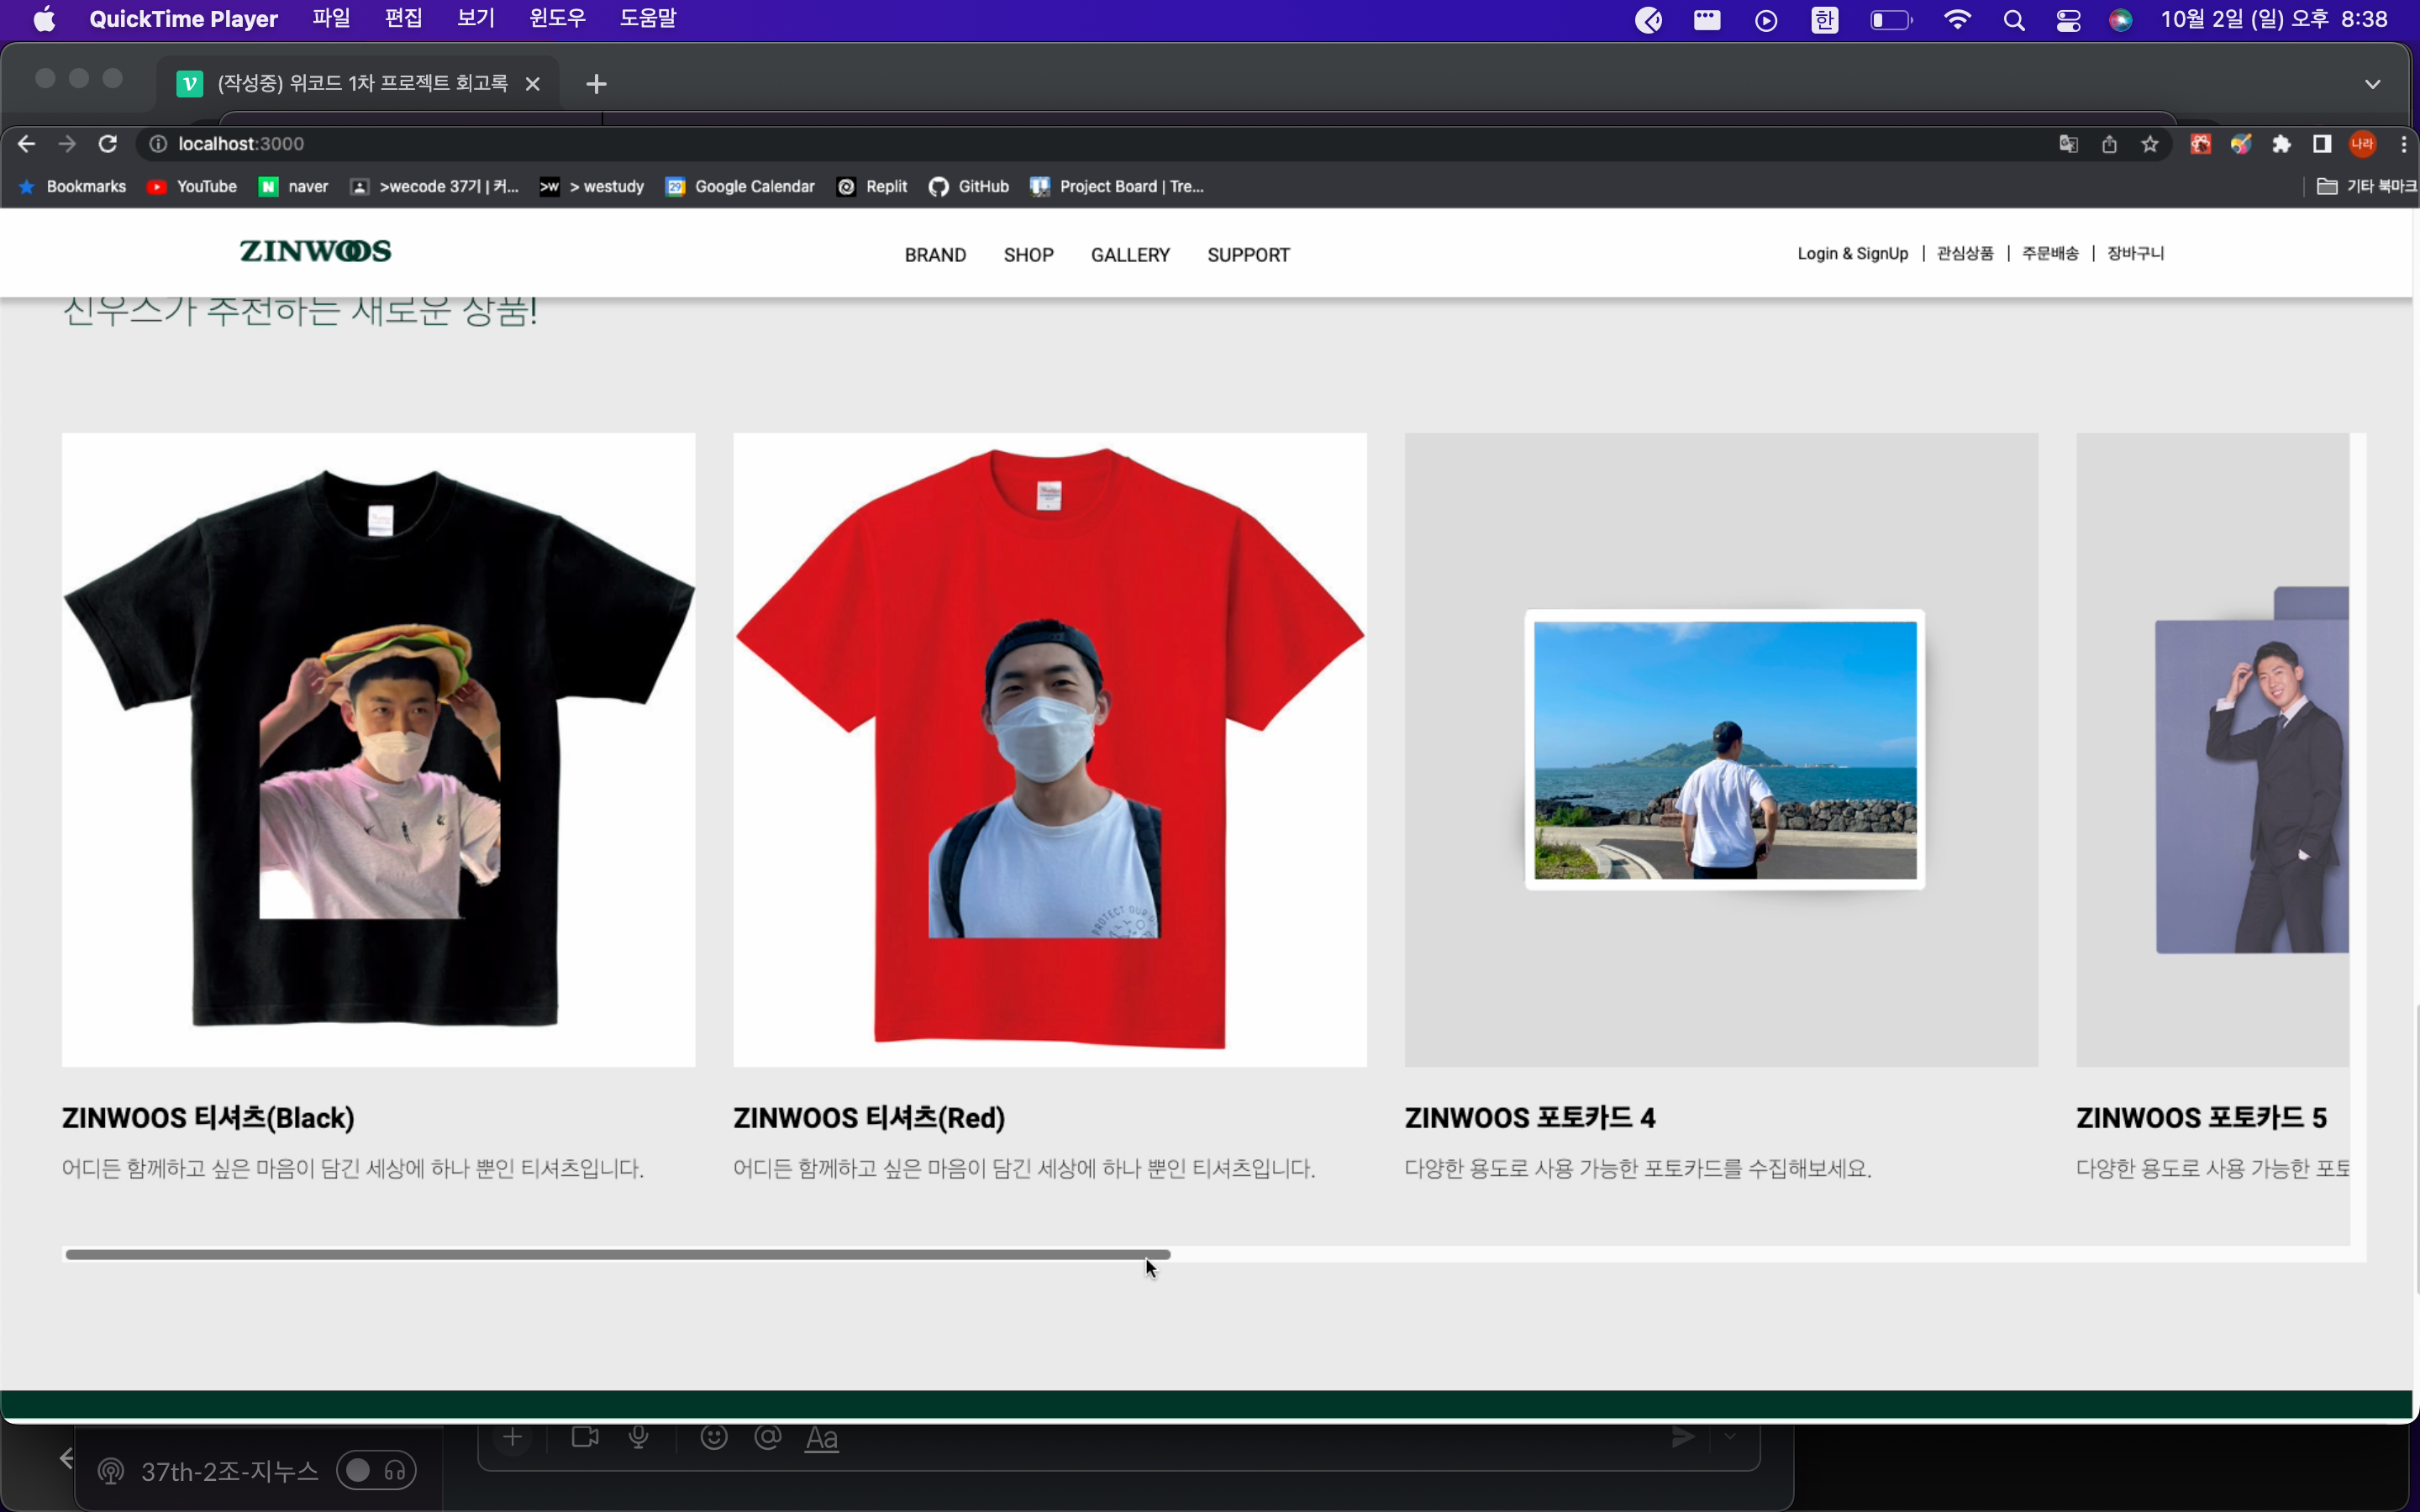
Task: Open the 편집 menu
Action: pyautogui.click(x=403, y=19)
